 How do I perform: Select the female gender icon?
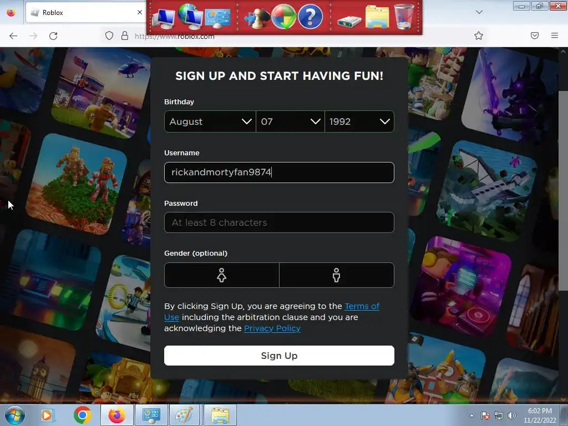(x=222, y=275)
